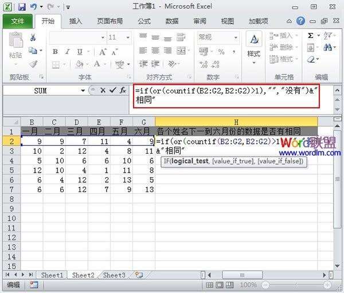This screenshot has width=344, height=293.
Task: Open the number format dropdown 常规
Action: tap(236, 37)
